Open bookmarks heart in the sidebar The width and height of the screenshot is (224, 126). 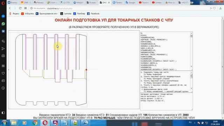(3, 73)
